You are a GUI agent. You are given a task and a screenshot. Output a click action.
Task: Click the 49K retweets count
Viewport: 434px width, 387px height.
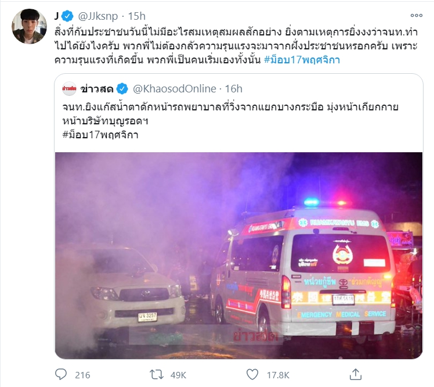point(178,375)
